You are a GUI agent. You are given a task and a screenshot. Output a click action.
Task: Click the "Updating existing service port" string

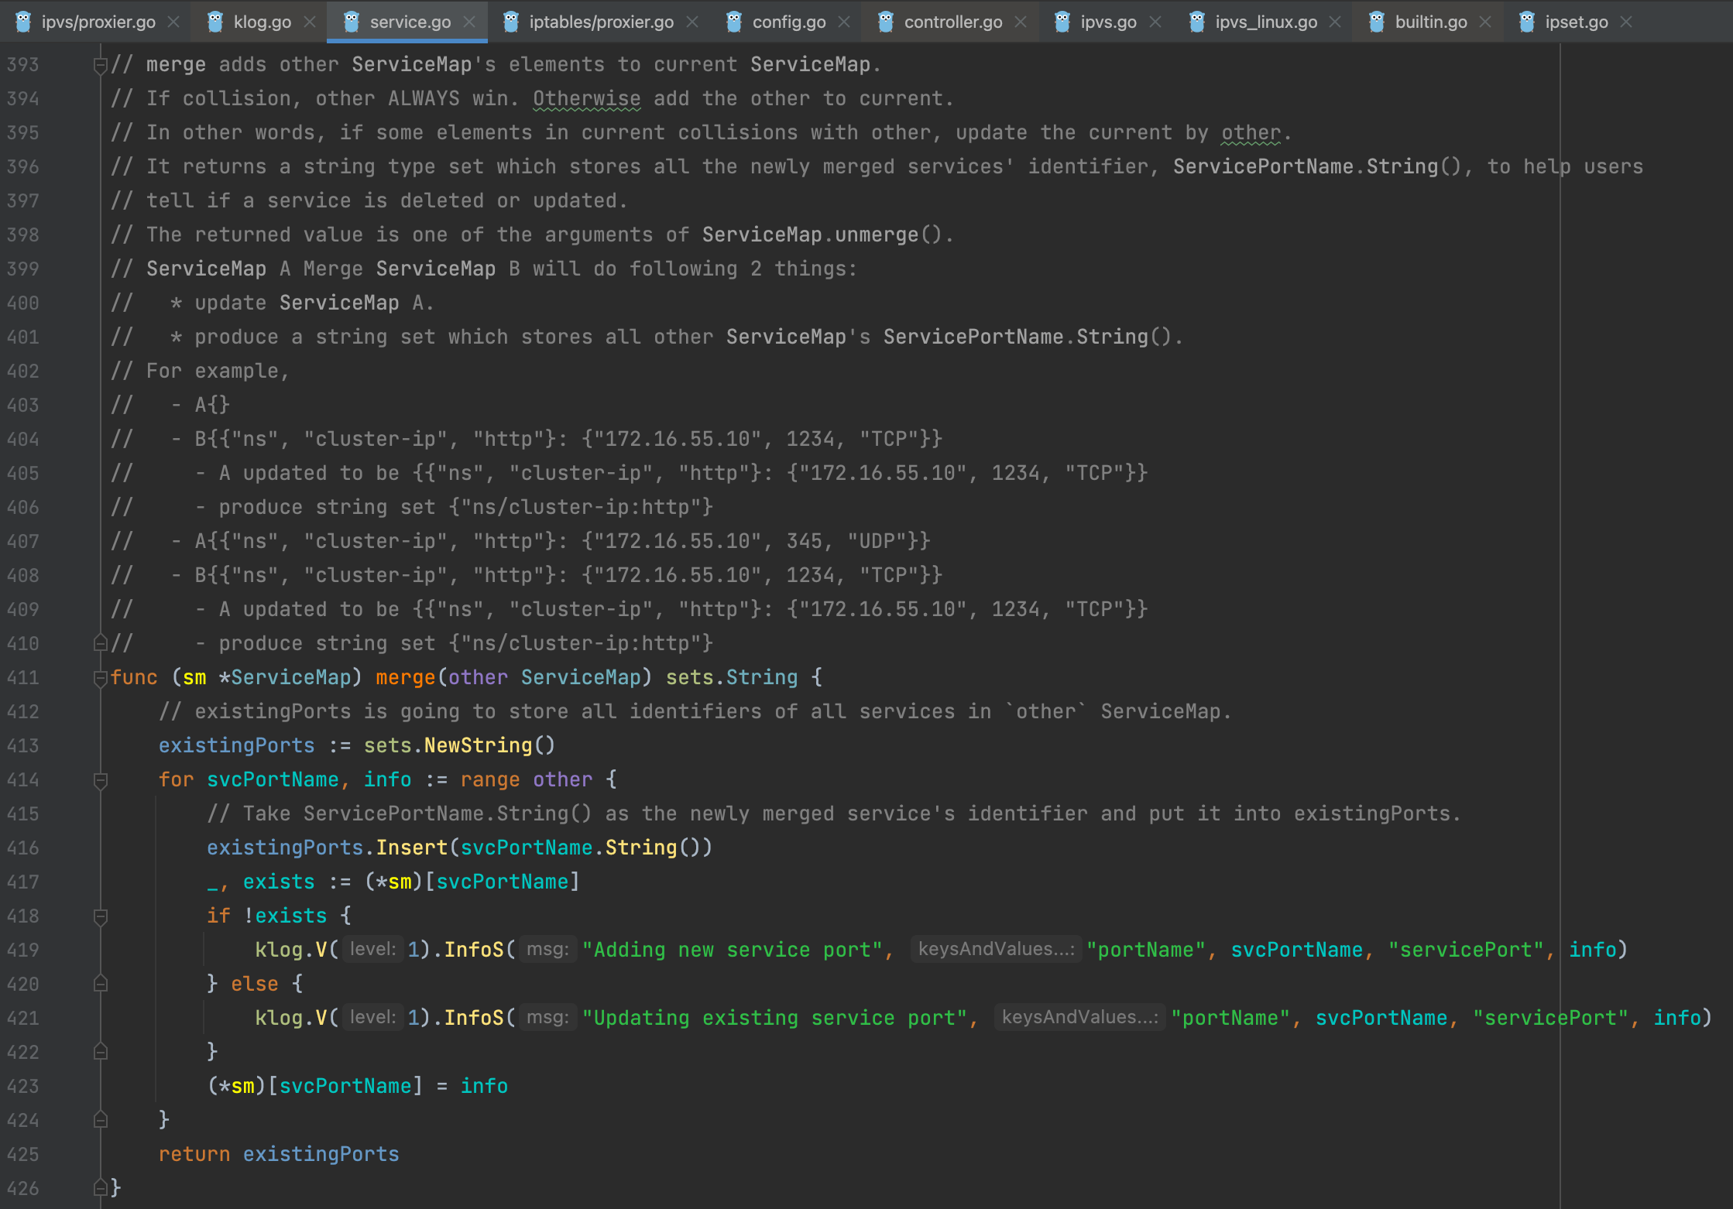pyautogui.click(x=774, y=1018)
